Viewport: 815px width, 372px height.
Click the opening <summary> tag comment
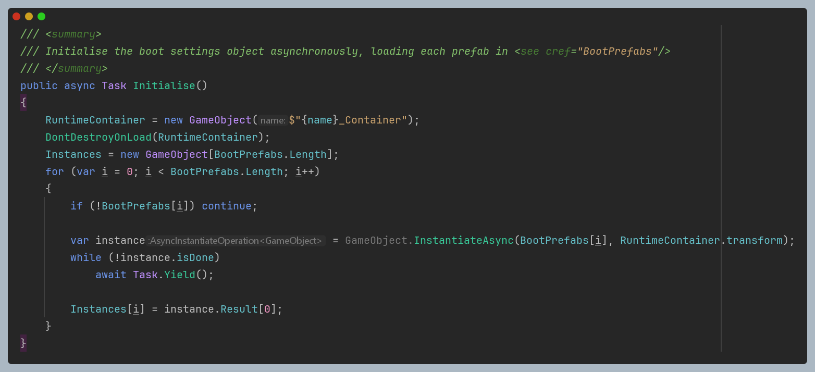73,34
